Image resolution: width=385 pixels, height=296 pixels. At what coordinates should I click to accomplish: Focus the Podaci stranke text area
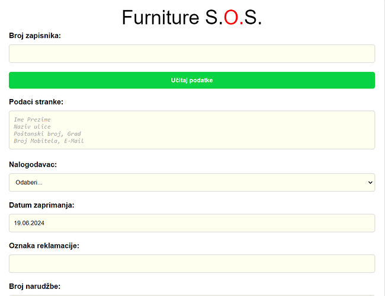pyautogui.click(x=191, y=130)
